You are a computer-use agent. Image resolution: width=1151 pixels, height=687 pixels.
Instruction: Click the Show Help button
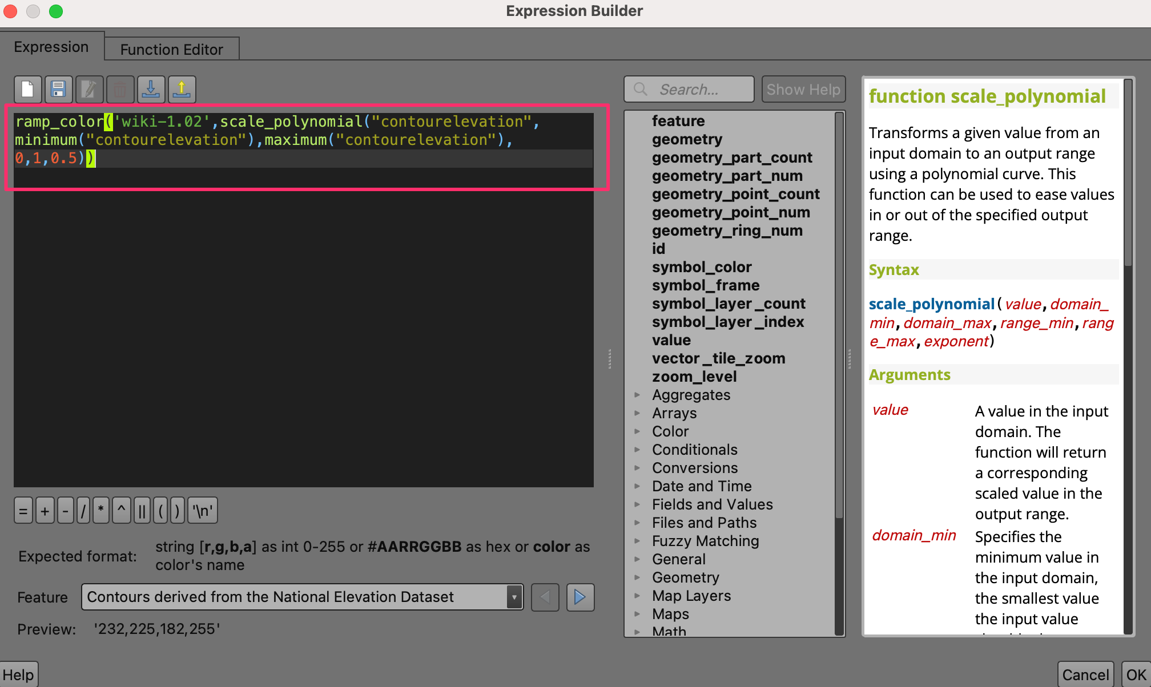tap(803, 90)
